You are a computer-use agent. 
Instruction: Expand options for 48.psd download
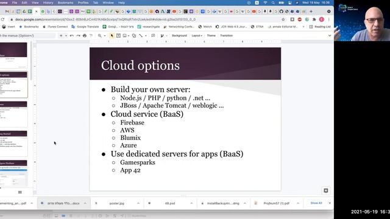click(x=191, y=203)
